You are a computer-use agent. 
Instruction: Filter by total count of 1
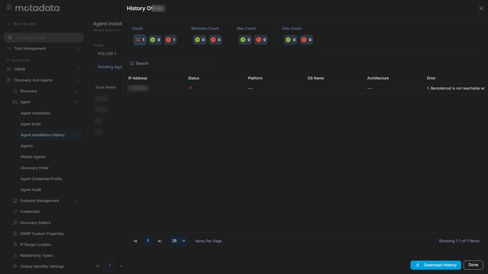click(140, 40)
